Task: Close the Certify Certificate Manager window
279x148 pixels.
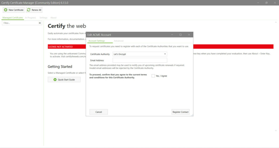Action: click(x=275, y=3)
